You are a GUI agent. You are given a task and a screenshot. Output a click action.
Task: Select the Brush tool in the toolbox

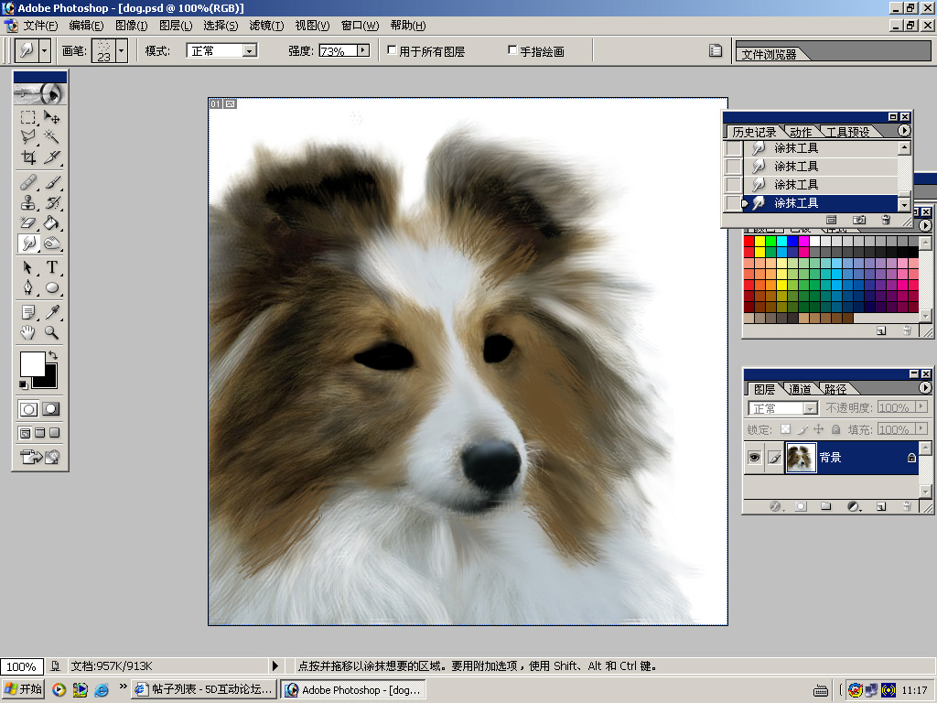52,182
